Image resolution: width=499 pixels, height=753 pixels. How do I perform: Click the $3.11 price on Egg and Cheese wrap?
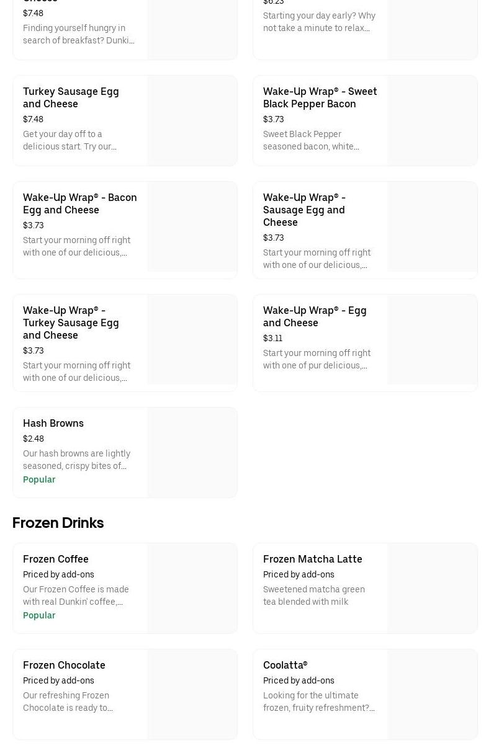click(272, 338)
